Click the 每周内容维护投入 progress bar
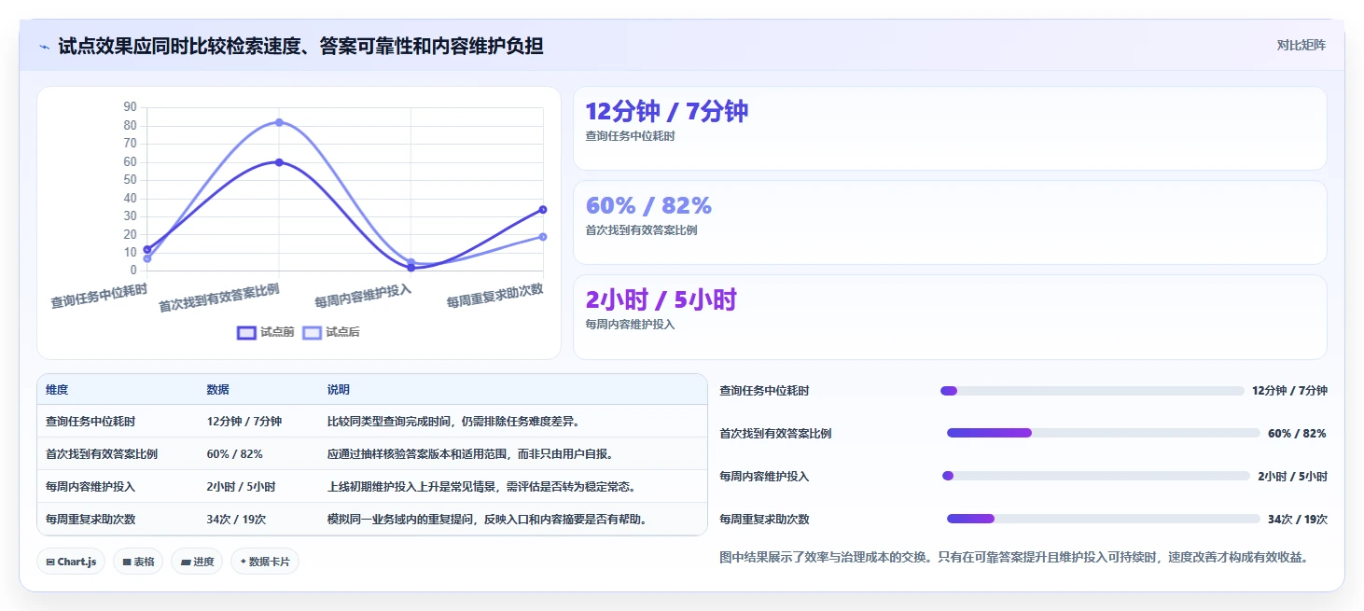 coord(1095,476)
